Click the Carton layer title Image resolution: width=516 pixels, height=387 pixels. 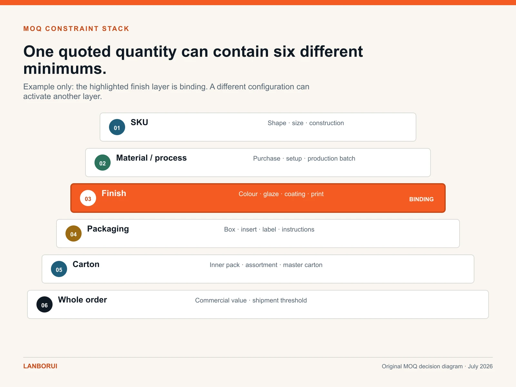coord(86,264)
